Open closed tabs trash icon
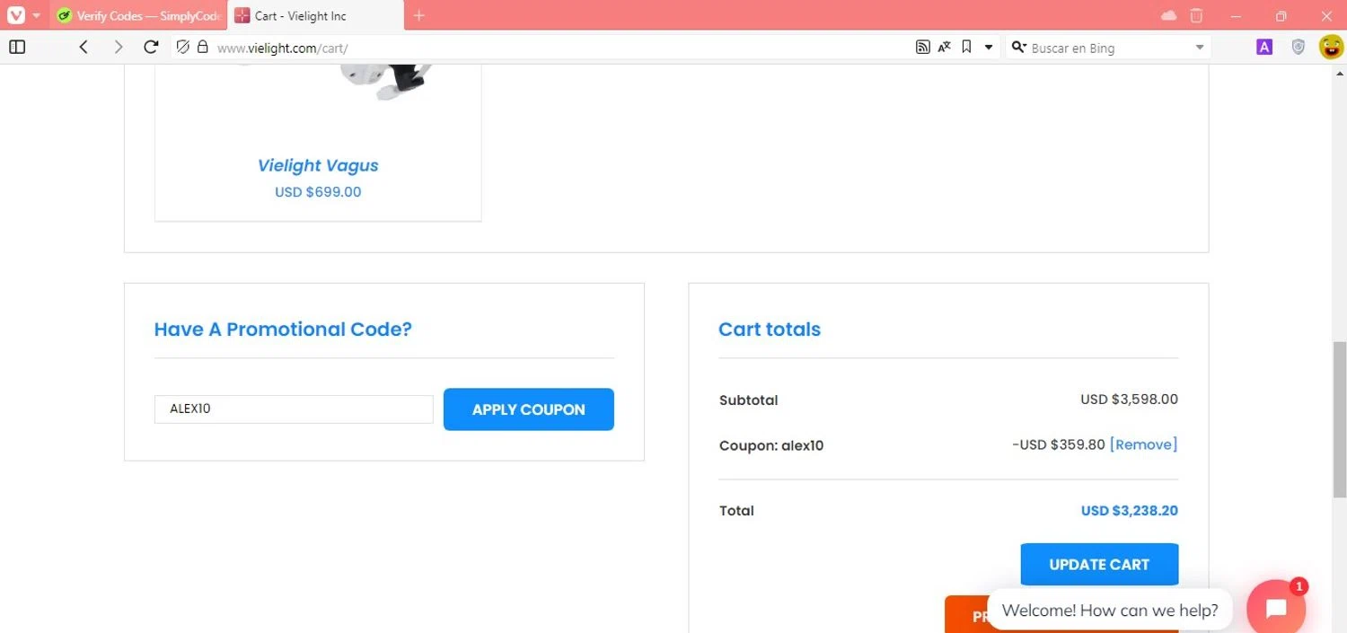Screen dimensions: 1347x633 point(1196,15)
